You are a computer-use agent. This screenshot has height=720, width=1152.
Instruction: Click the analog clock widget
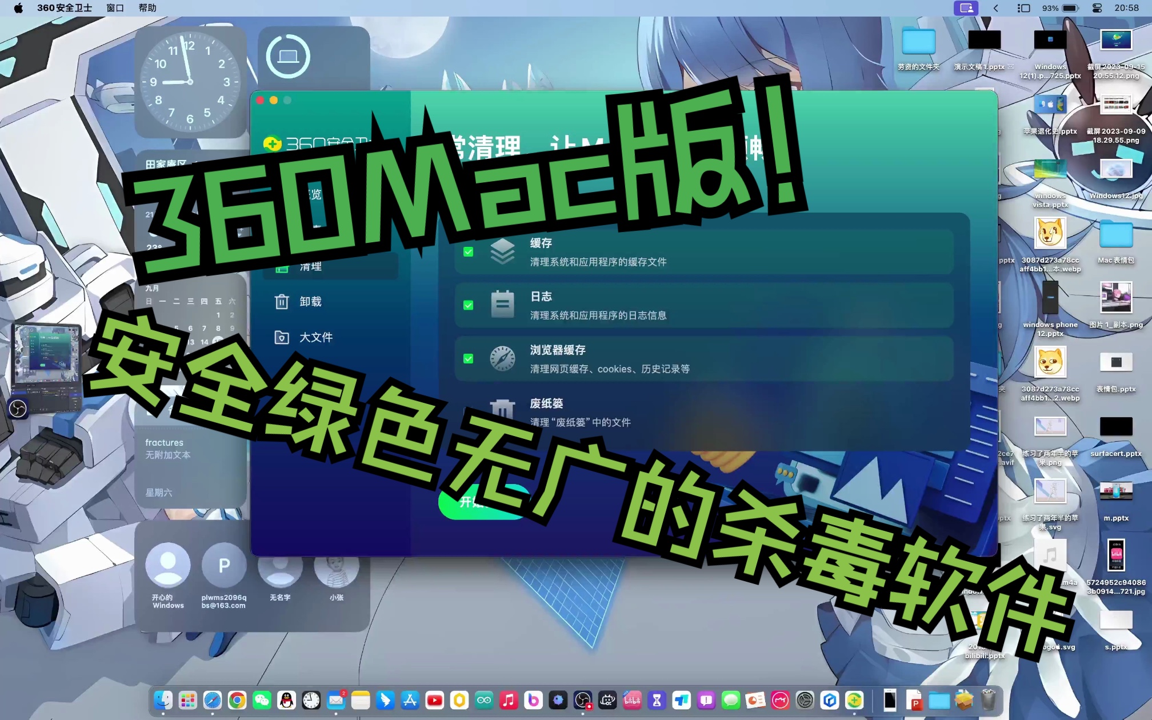click(190, 82)
